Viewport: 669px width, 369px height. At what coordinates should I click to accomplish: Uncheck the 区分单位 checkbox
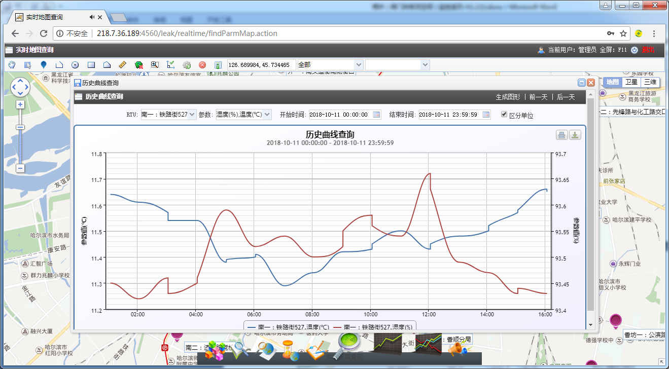[x=504, y=115]
